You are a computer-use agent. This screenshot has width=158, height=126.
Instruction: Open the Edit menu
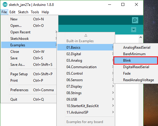[12, 12]
